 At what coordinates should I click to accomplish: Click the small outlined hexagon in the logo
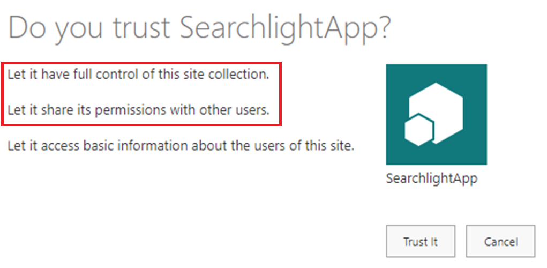pyautogui.click(x=418, y=131)
